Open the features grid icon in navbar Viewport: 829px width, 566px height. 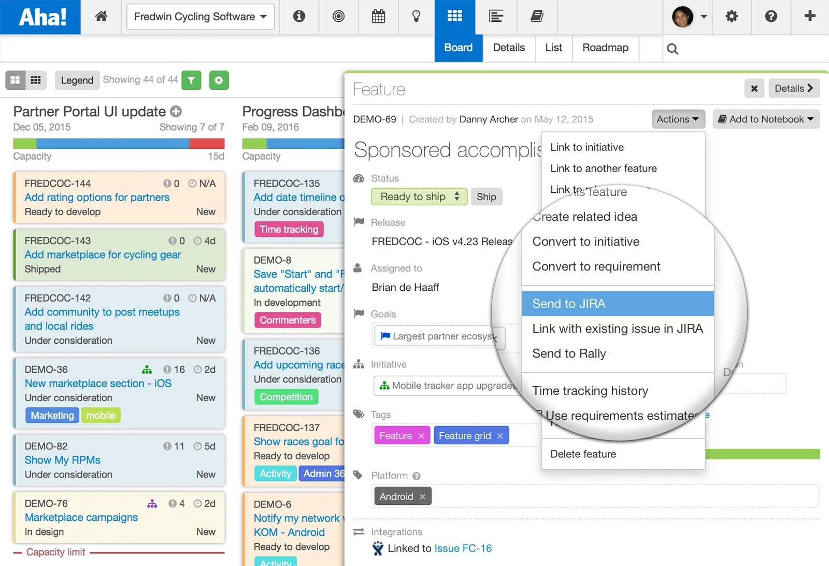click(x=454, y=17)
